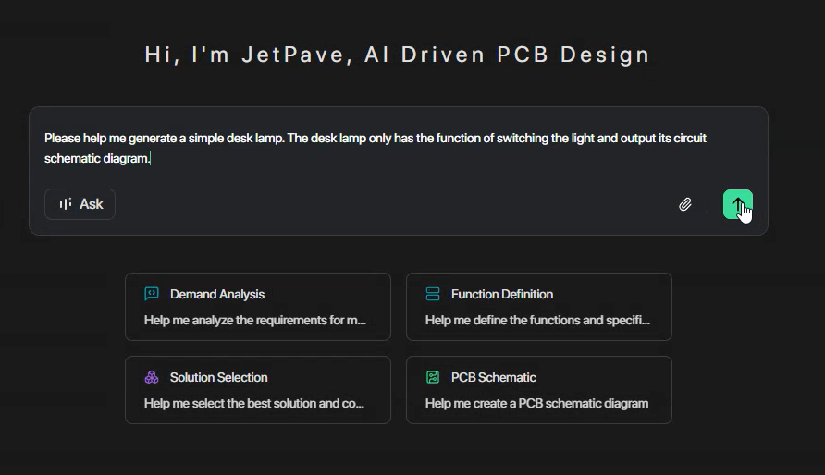This screenshot has width=825, height=475.
Task: Click the green PCB Schematic icon
Action: pyautogui.click(x=433, y=377)
